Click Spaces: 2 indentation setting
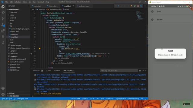Image resolution: width=193 pixels, height=108 pixels. 85,99
